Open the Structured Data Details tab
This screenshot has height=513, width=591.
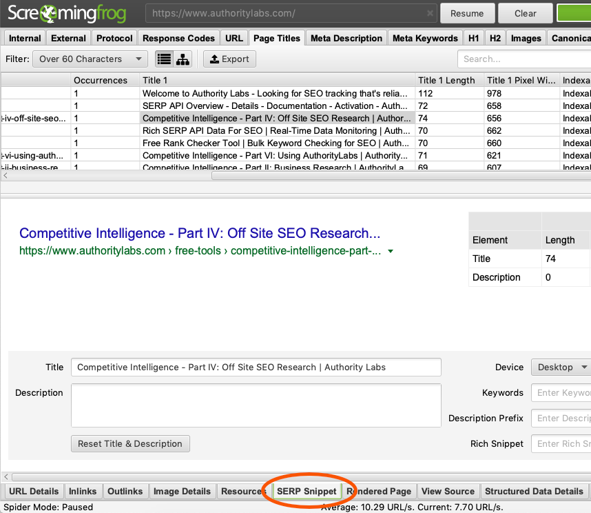click(534, 491)
